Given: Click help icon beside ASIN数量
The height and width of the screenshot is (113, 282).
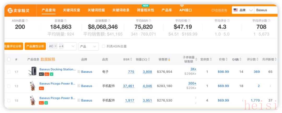Looking at the screenshot, I should point(27,21).
